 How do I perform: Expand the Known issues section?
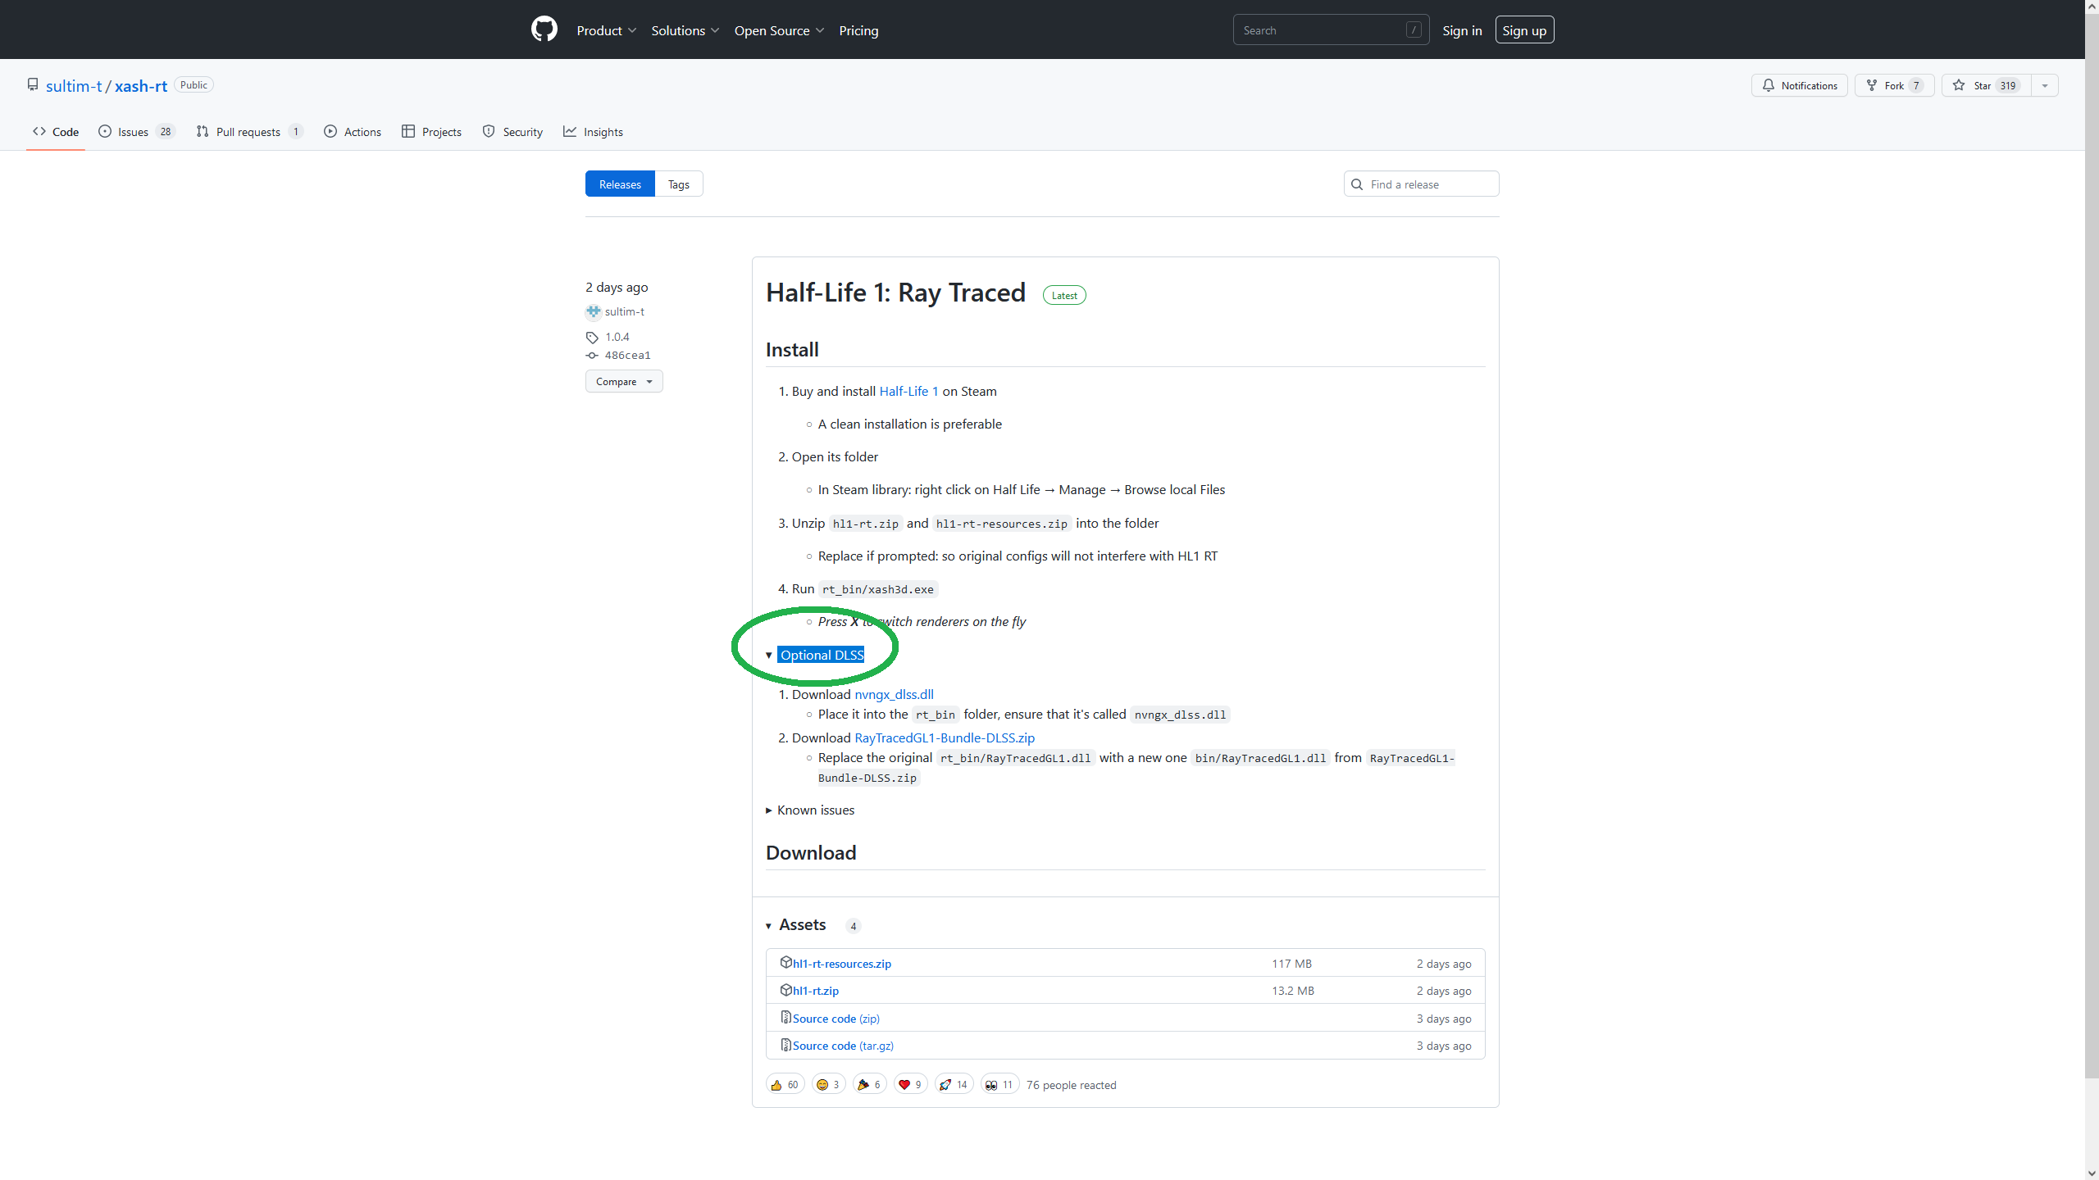click(x=814, y=810)
